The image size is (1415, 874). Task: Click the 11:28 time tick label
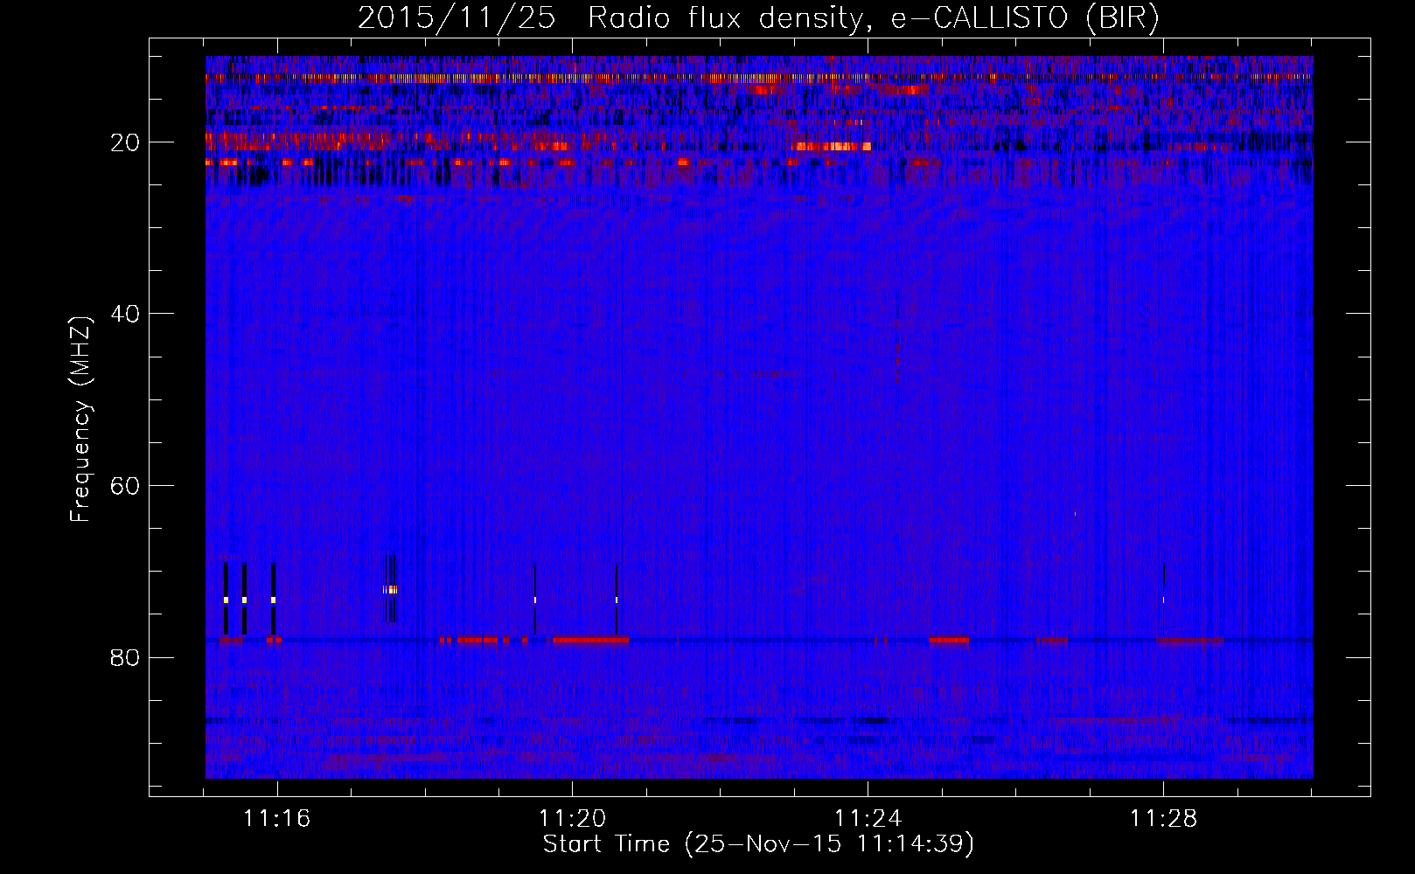[x=1163, y=819]
